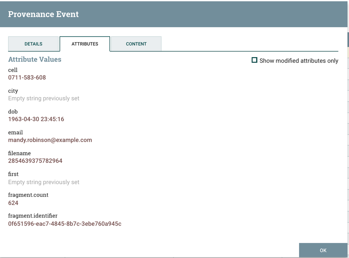Select the fragment.count value 624
The width and height of the screenshot is (349, 258).
[13, 203]
